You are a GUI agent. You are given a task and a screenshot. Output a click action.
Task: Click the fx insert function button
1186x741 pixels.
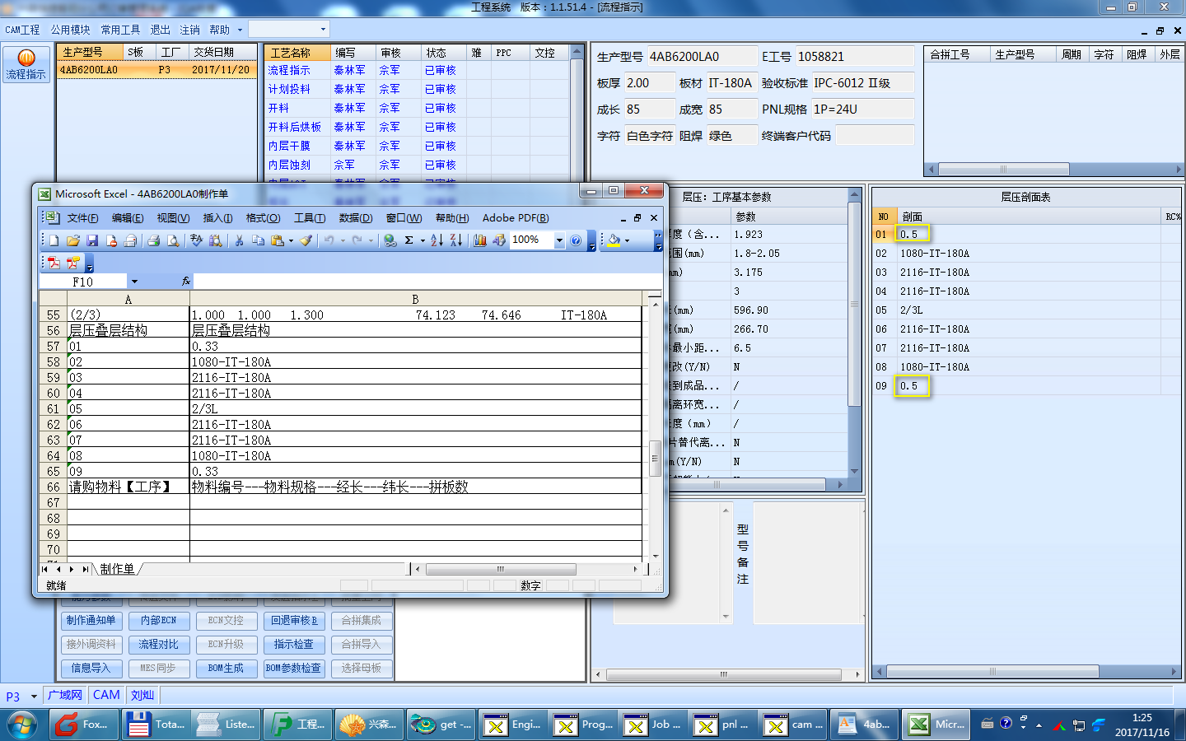(x=185, y=282)
